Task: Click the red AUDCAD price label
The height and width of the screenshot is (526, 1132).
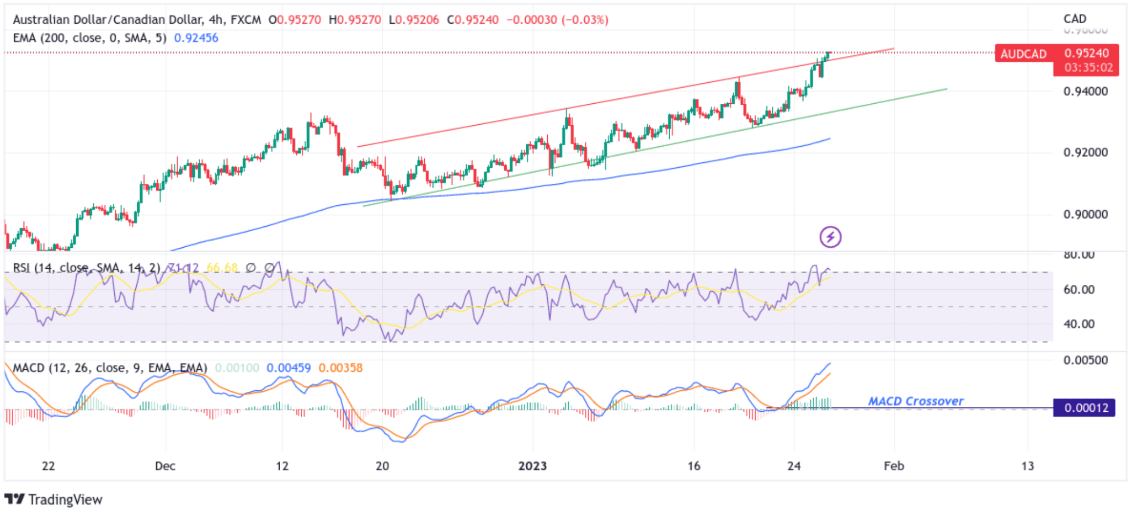Action: 1023,54
